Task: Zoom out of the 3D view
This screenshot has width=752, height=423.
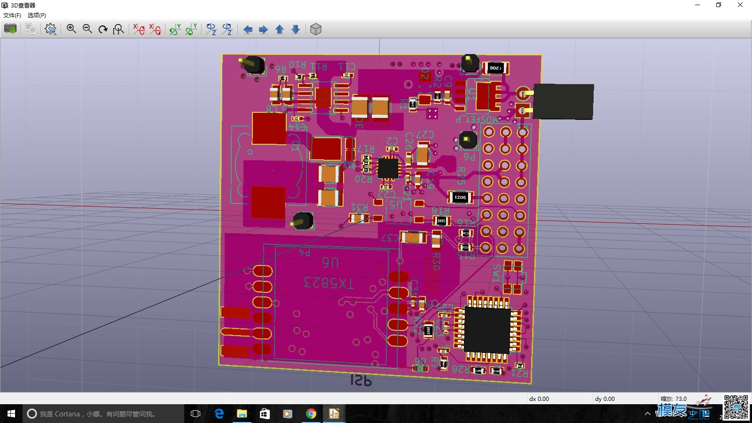Action: (x=87, y=29)
